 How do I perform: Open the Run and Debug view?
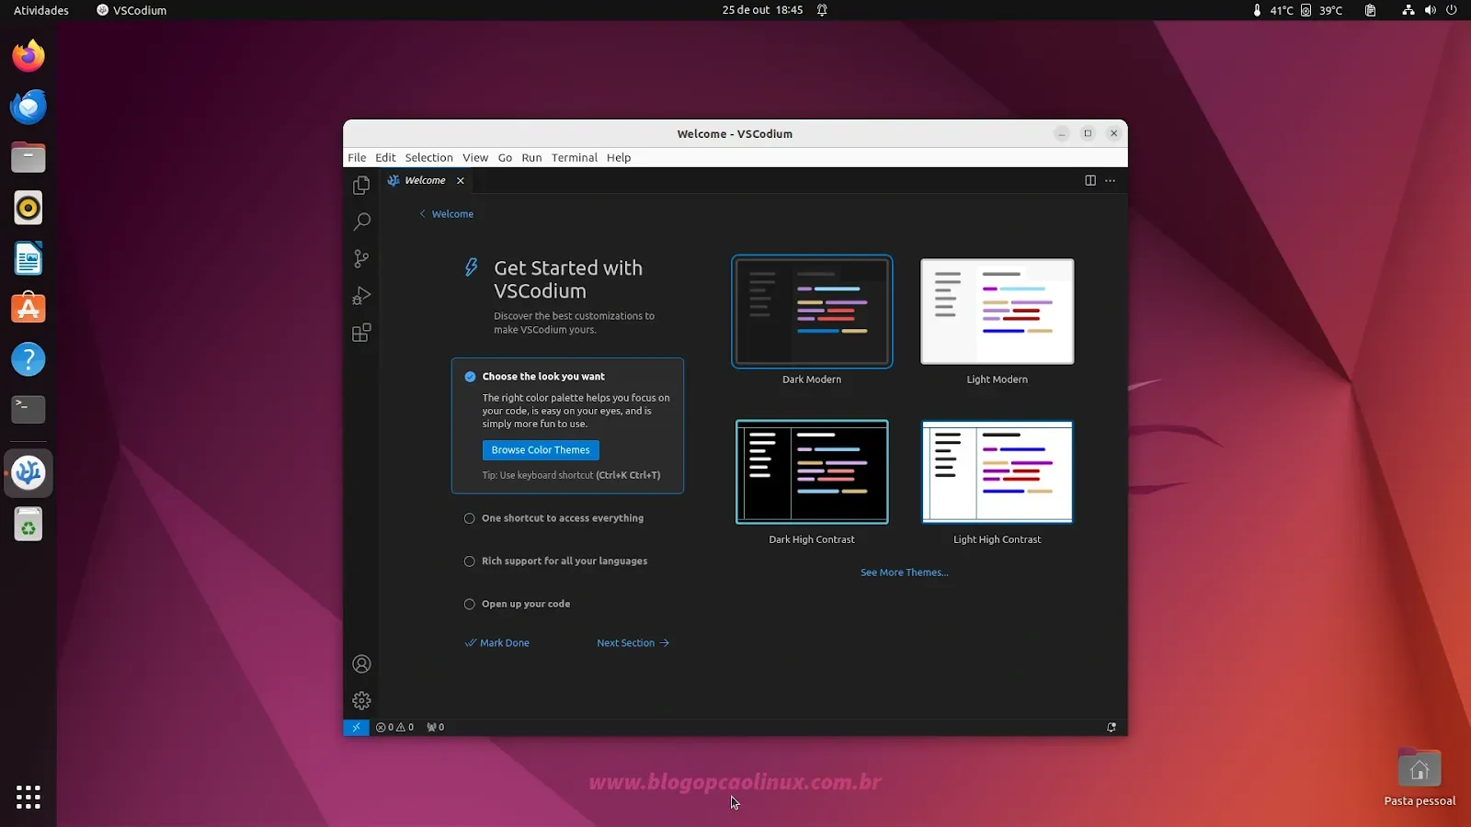[x=361, y=296]
